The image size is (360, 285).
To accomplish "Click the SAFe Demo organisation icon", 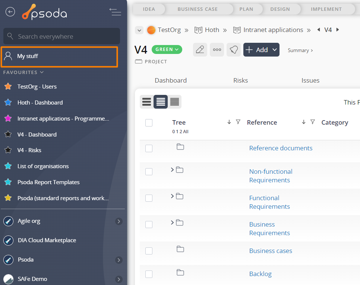I will 9,279.
